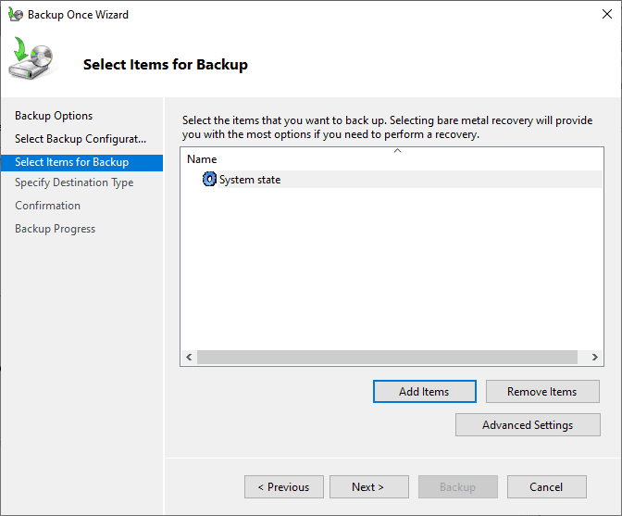Select the System state list item
This screenshot has height=516, width=622.
click(x=250, y=180)
